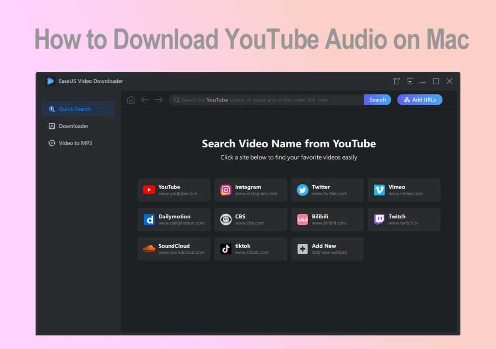Click the home icon in the toolbar
496x349 pixels.
131,100
